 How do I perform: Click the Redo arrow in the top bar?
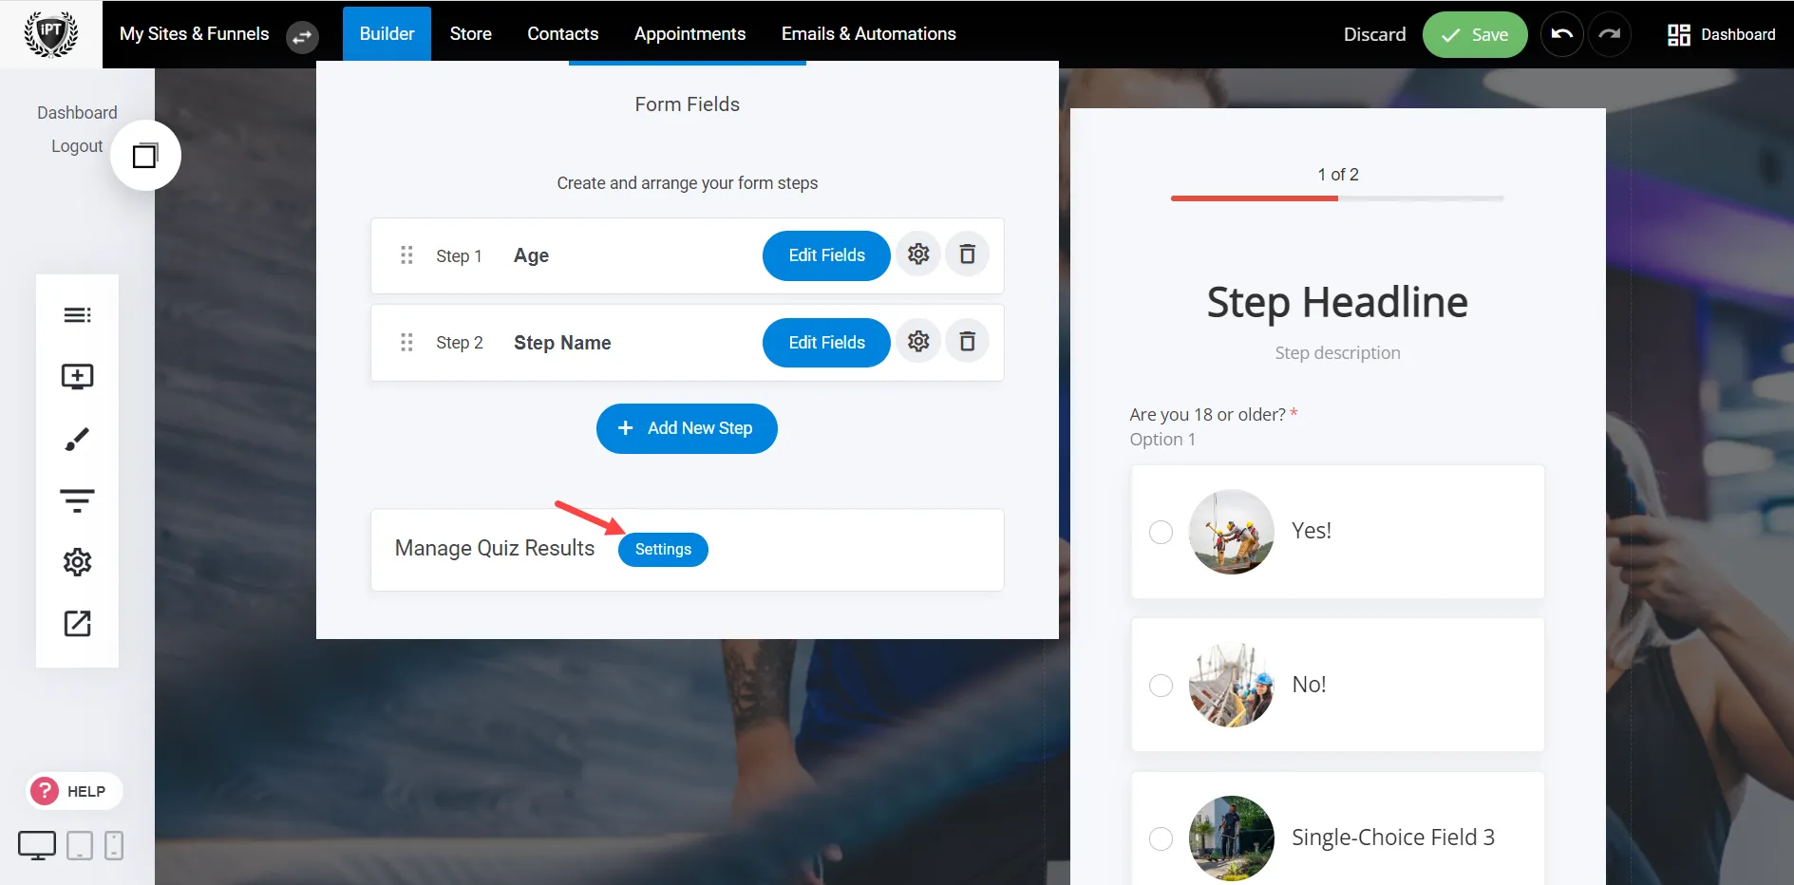(1610, 34)
